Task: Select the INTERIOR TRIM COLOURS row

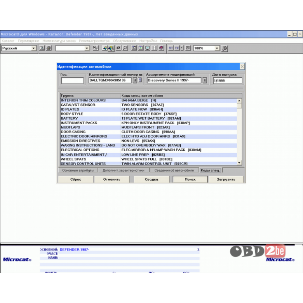Action: [x=149, y=100]
